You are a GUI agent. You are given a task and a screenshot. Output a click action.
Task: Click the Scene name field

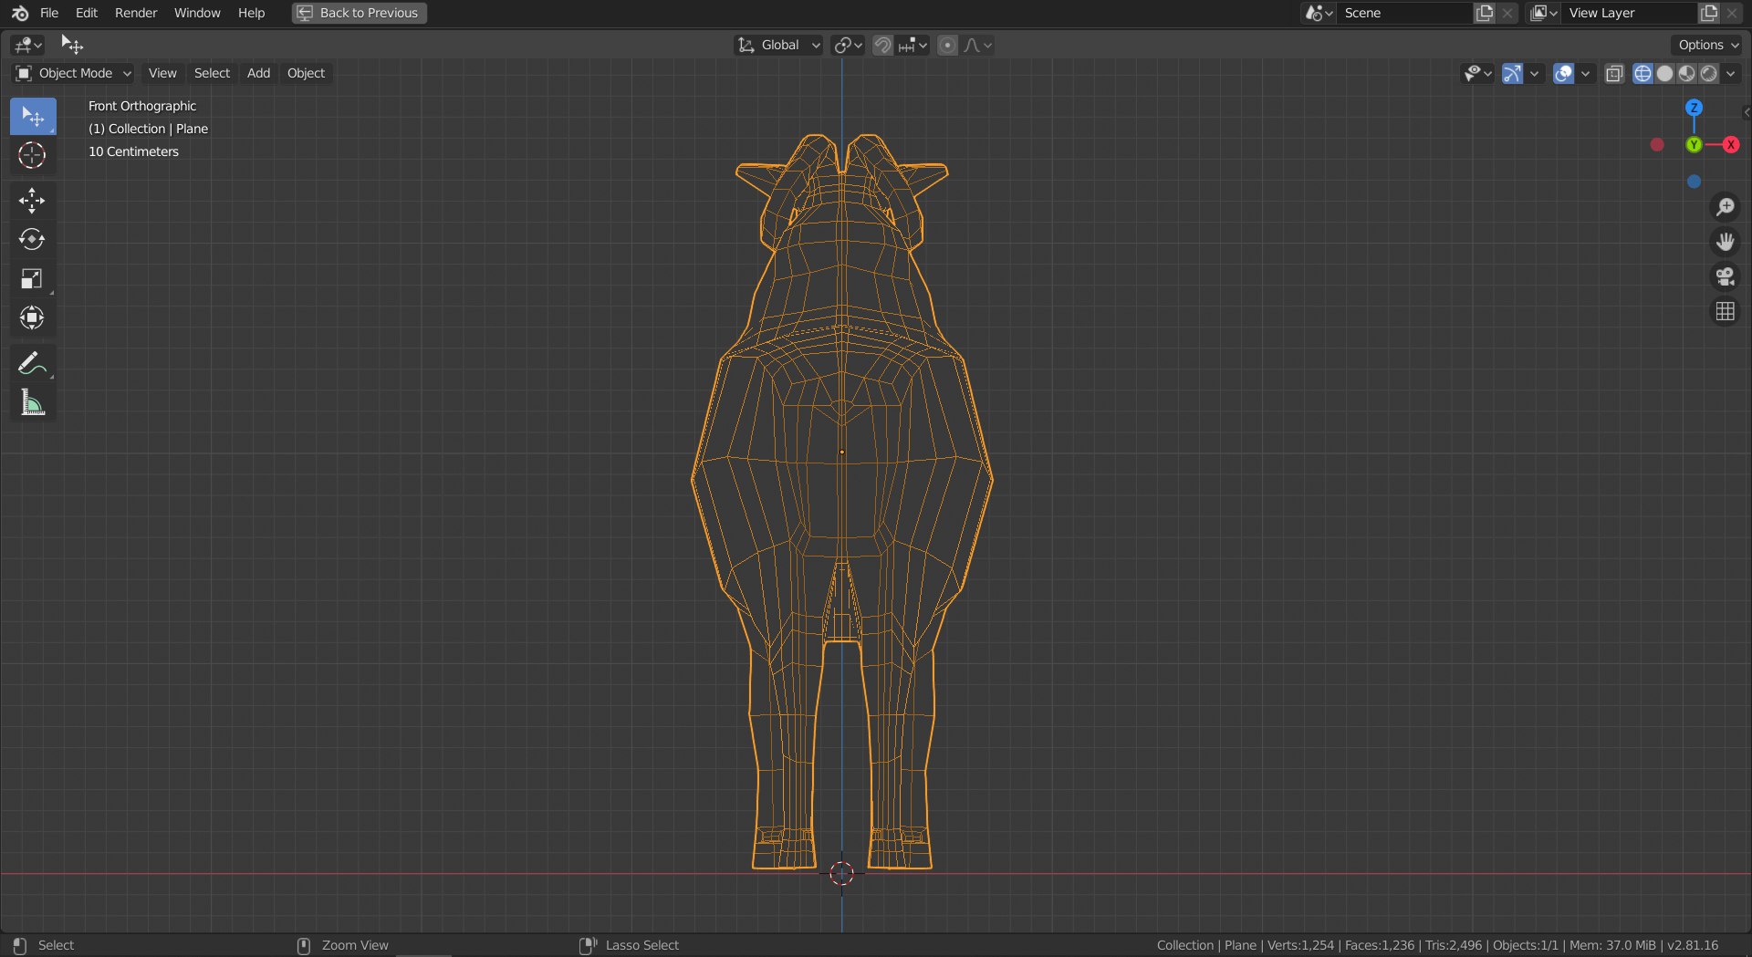pos(1405,13)
